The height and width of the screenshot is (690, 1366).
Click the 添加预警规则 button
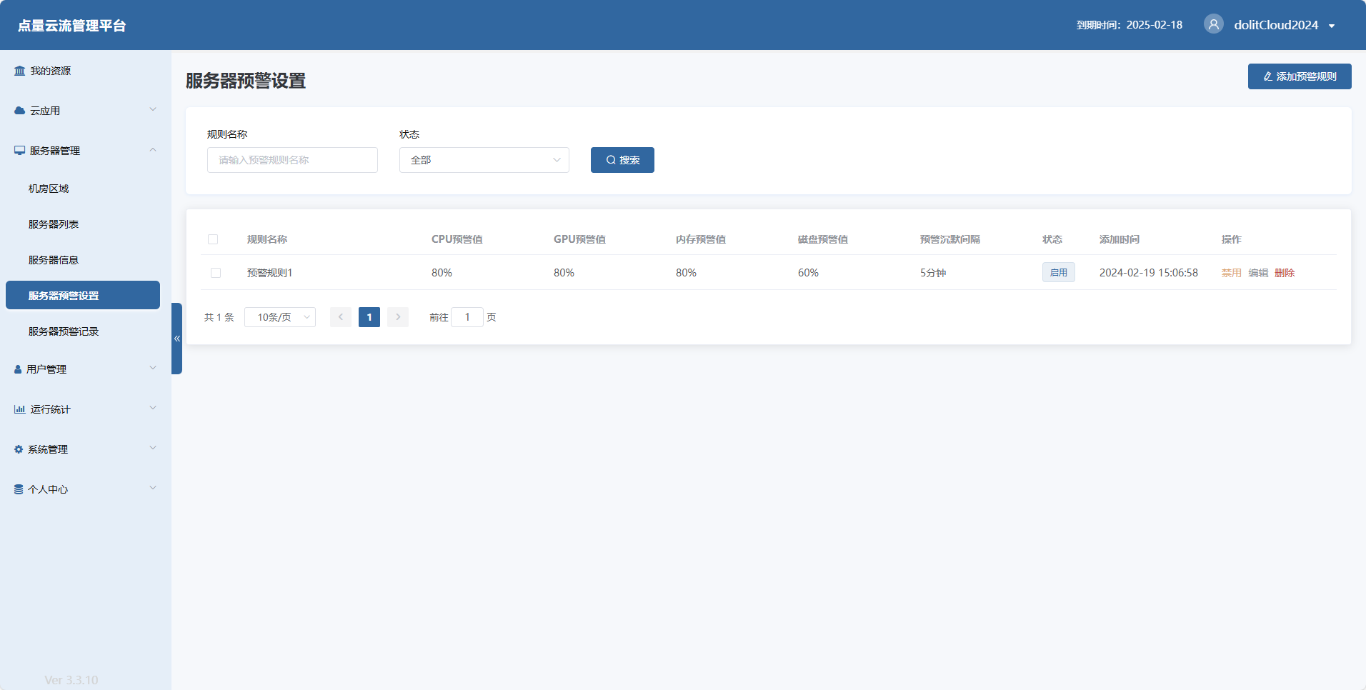[x=1299, y=76]
